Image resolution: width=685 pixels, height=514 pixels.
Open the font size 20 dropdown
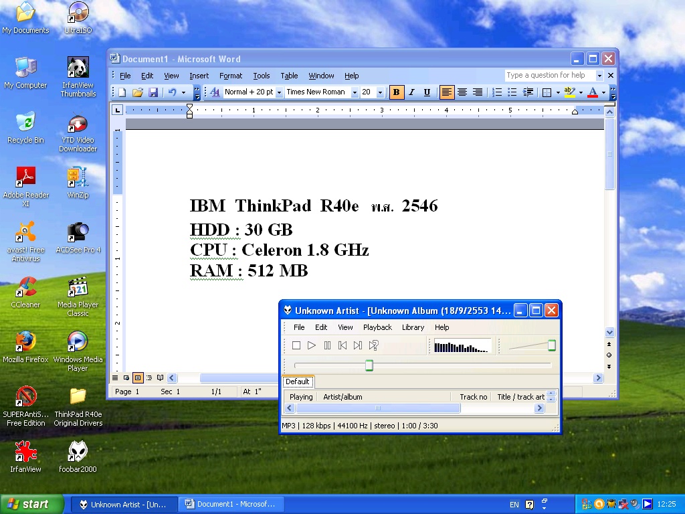pyautogui.click(x=380, y=92)
